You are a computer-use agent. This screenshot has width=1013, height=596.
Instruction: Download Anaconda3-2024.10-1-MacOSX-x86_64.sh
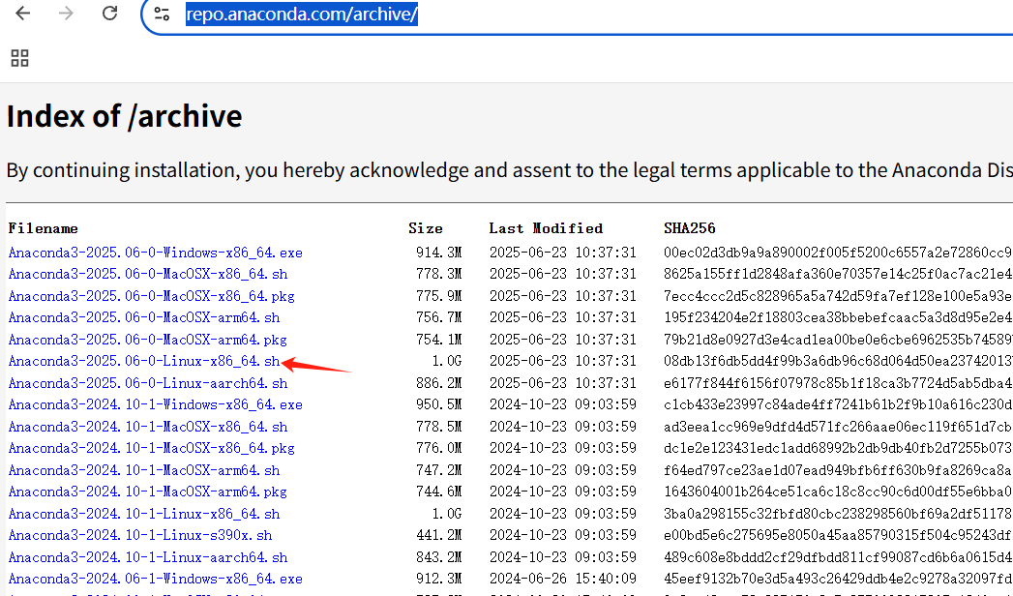click(148, 426)
